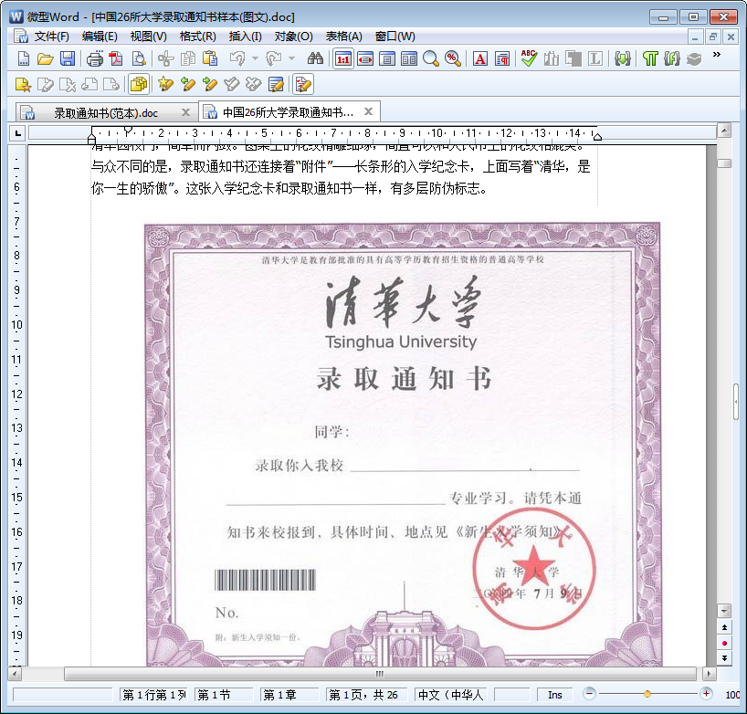Toggle the comments pane (stacked yellow notes)

pos(139,85)
